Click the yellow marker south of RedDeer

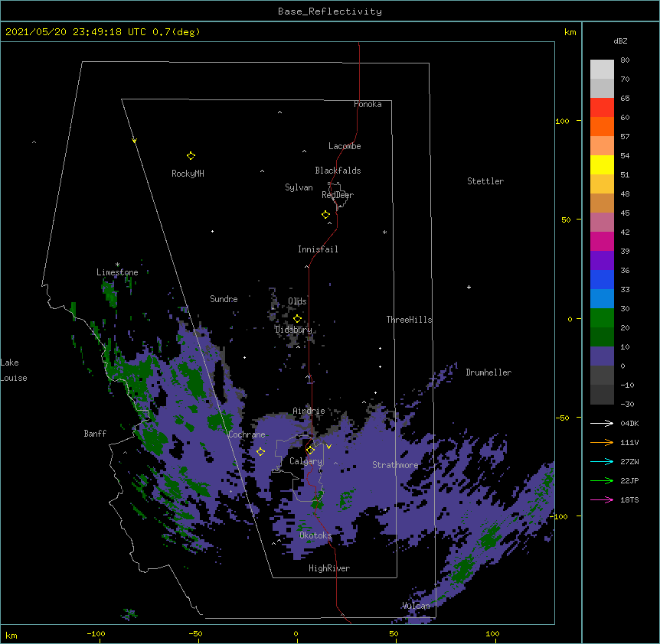point(325,215)
